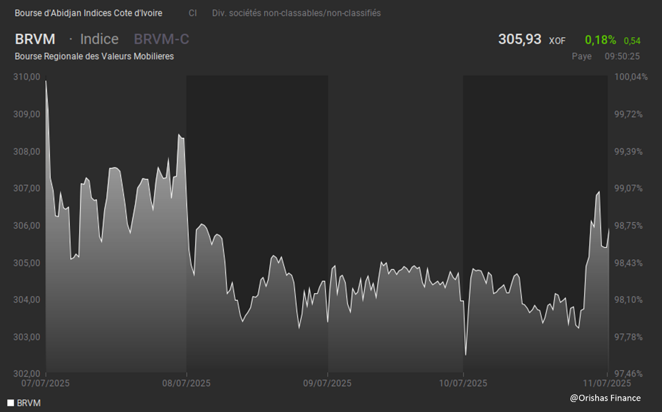Click the 10/07/2025 date axis label
Image resolution: width=662 pixels, height=412 pixels.
coord(463,383)
